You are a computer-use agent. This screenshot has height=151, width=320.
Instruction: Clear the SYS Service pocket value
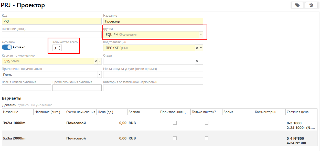95,61
